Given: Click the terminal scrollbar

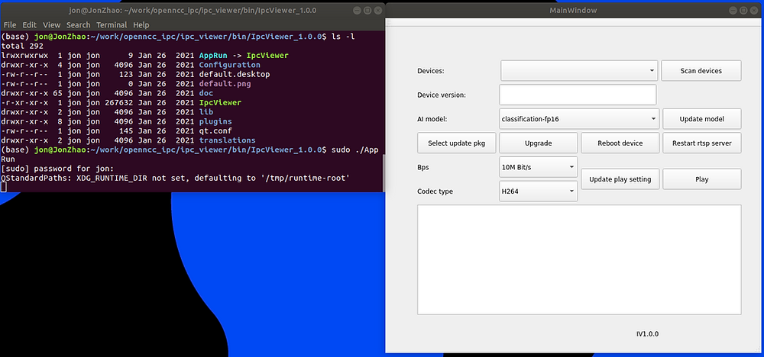Looking at the screenshot, I should click(383, 172).
